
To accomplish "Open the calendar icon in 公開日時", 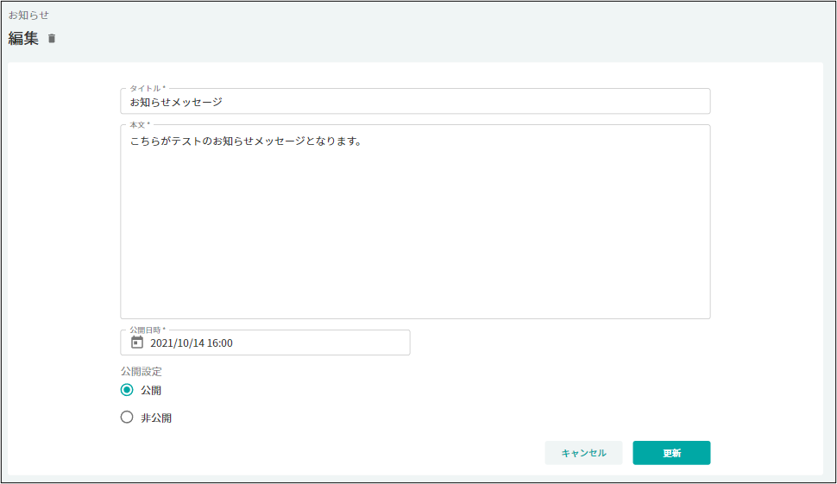I will click(136, 343).
